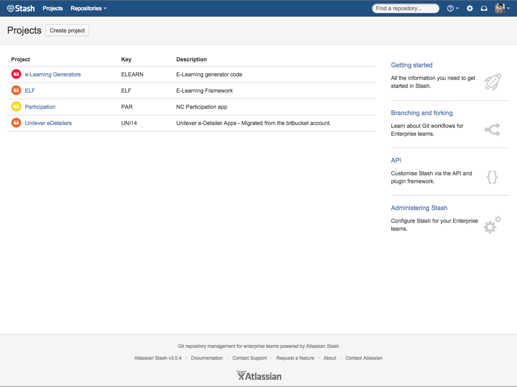Open the Administering Stash link

[x=419, y=208]
